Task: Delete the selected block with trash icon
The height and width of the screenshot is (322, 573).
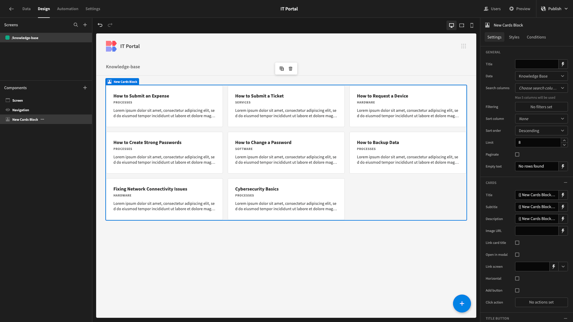Action: click(291, 69)
